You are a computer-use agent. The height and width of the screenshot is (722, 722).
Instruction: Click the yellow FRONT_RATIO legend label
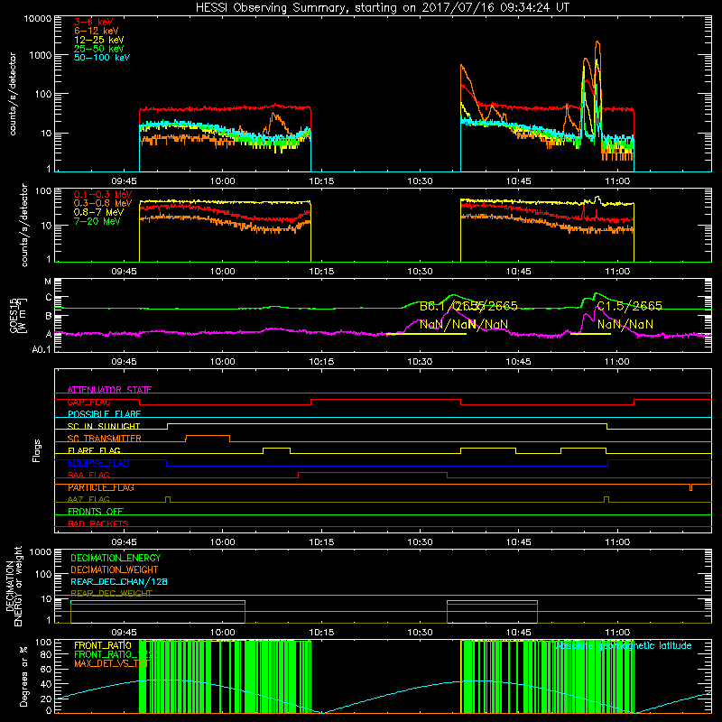(103, 645)
